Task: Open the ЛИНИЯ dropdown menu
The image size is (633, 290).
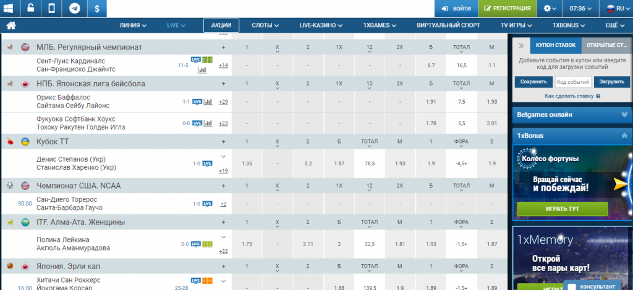Action: tap(133, 25)
